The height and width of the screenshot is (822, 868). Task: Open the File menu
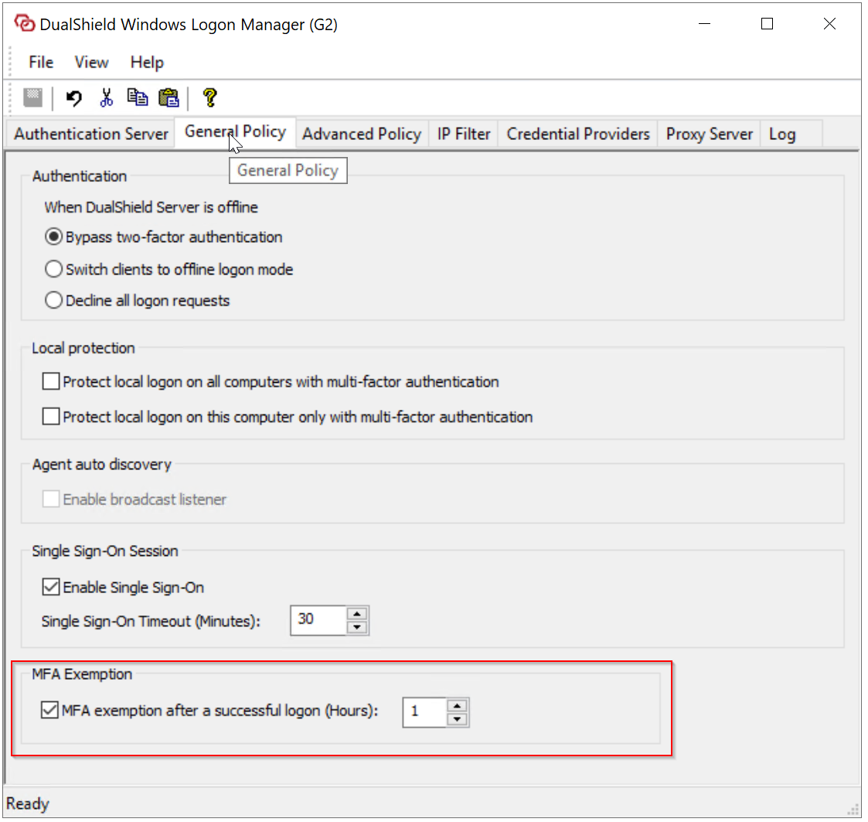[x=41, y=63]
